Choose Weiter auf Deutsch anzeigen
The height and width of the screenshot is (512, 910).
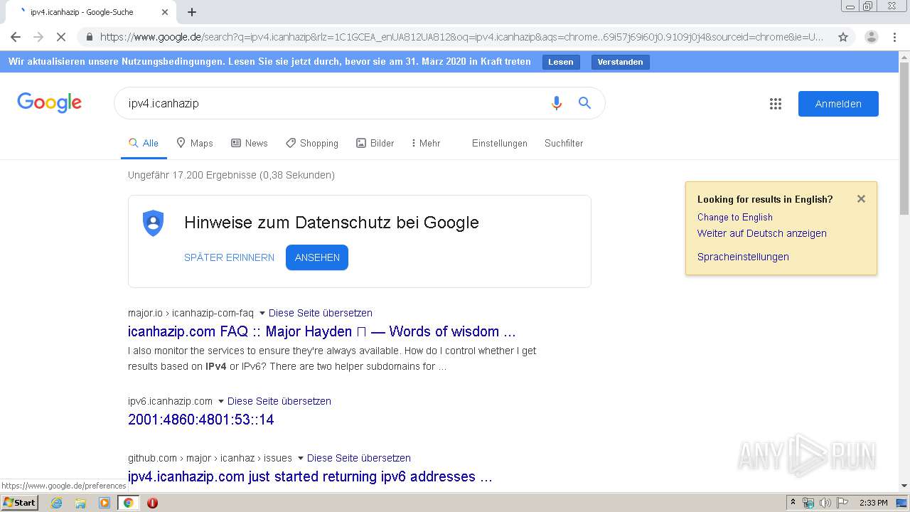point(761,233)
